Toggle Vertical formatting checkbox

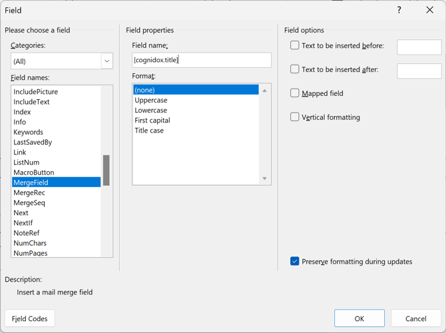[x=295, y=117]
